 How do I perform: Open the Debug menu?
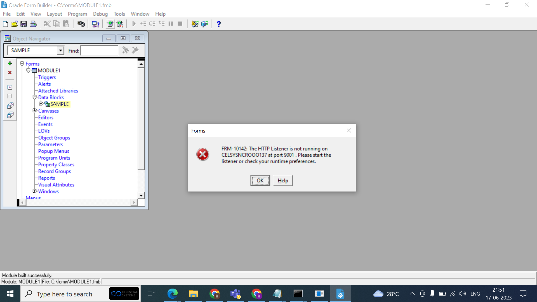[x=100, y=14]
